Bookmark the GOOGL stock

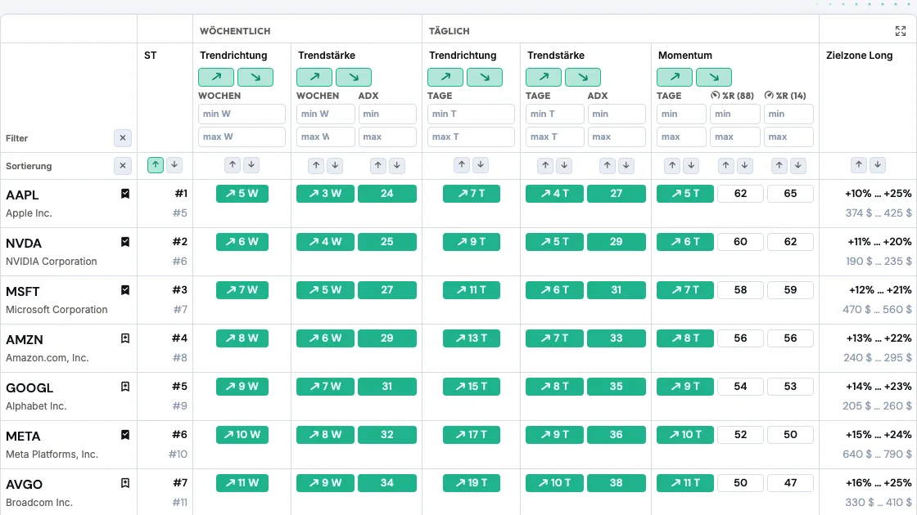point(125,387)
